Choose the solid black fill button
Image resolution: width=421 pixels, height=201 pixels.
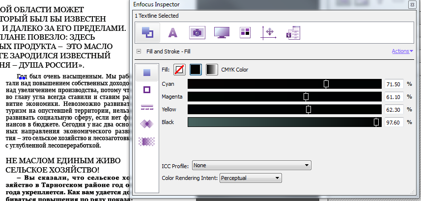[196, 70]
